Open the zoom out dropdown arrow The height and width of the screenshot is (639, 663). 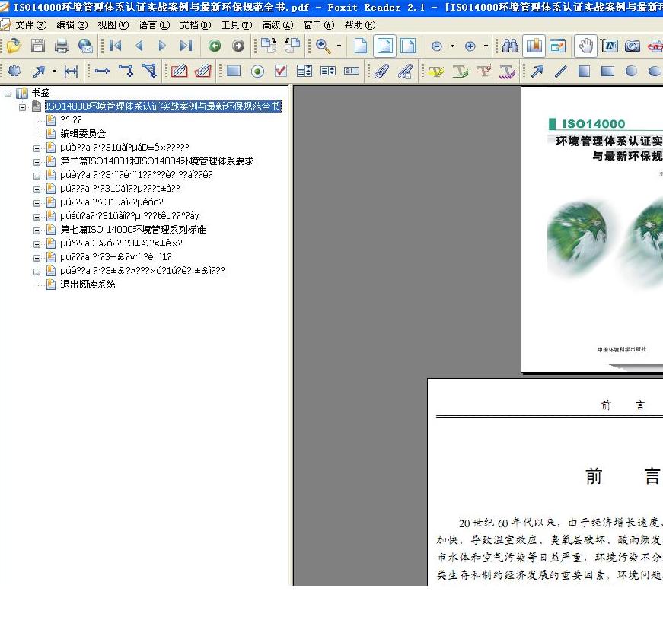click(x=452, y=46)
